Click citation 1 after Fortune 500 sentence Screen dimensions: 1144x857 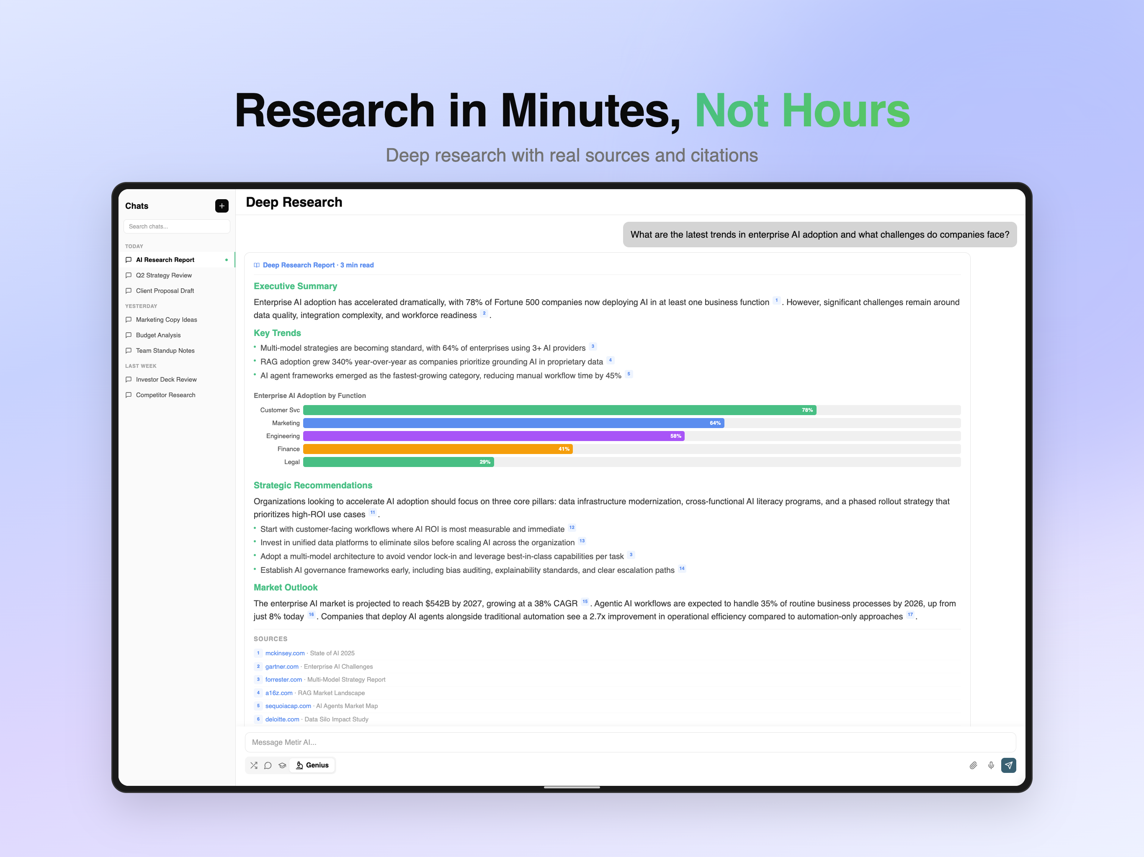pyautogui.click(x=776, y=301)
